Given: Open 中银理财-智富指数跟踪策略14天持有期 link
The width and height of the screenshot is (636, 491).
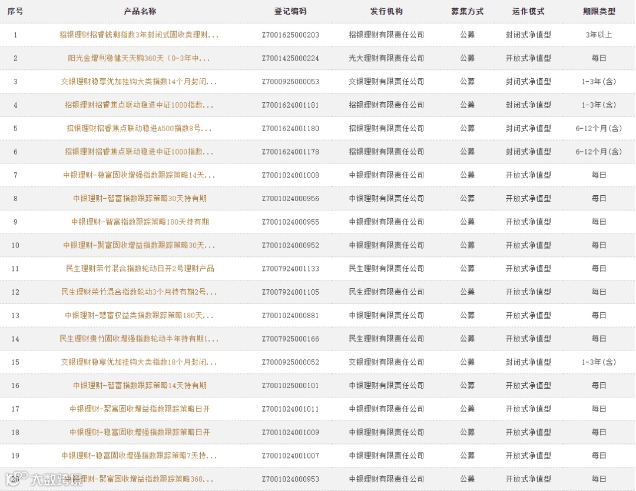Looking at the screenshot, I should 140,386.
